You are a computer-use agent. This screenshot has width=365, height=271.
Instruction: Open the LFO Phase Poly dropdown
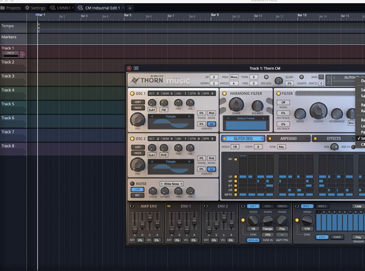pyautogui.click(x=282, y=229)
